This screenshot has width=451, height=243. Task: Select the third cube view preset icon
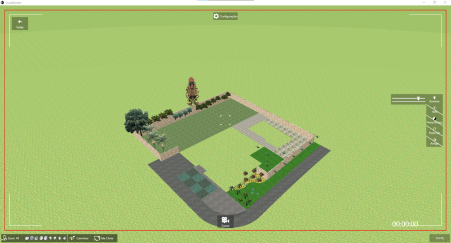pos(37,238)
